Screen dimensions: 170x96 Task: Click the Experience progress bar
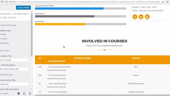point(81,16)
